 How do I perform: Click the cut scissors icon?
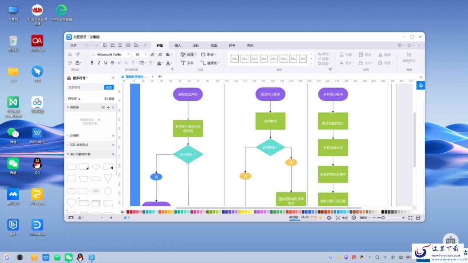coord(70,55)
